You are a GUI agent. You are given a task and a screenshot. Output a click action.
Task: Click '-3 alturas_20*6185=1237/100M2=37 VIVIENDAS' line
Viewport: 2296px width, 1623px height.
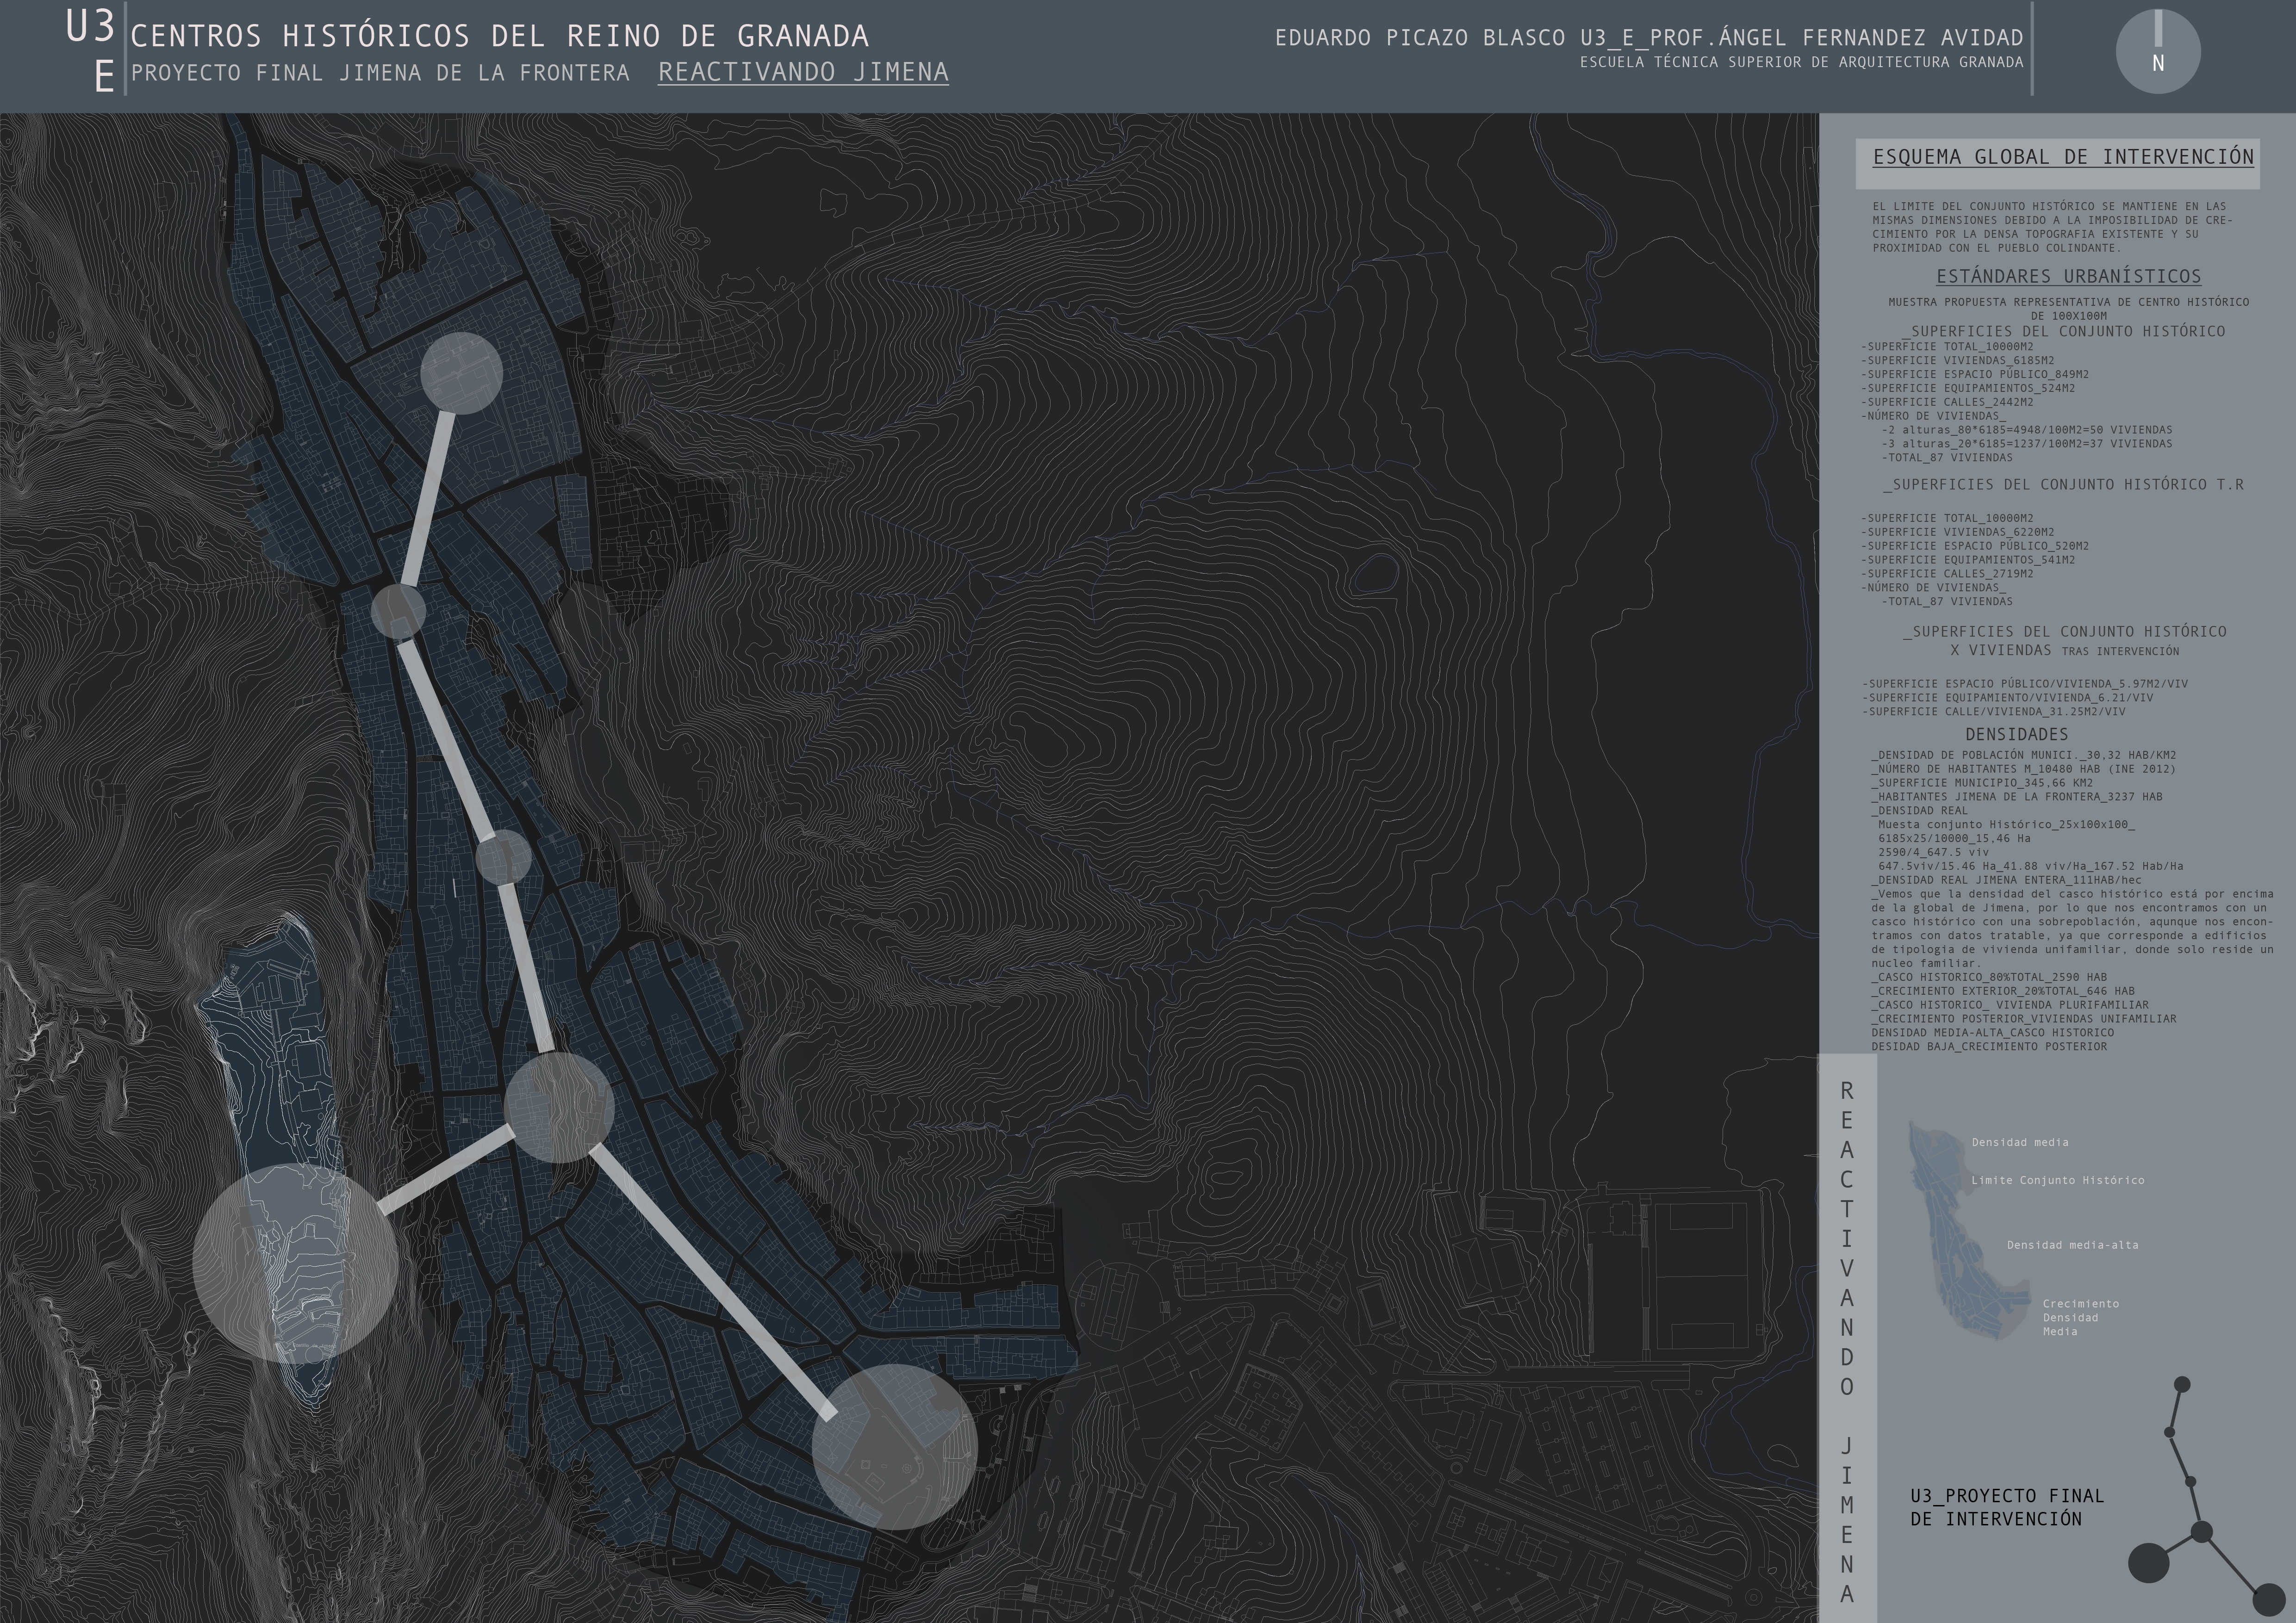coord(2026,444)
